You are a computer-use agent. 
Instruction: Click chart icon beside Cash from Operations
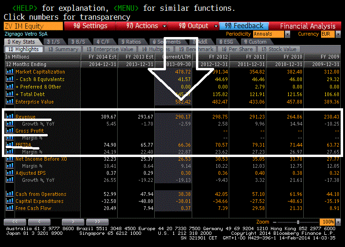coord(10,194)
